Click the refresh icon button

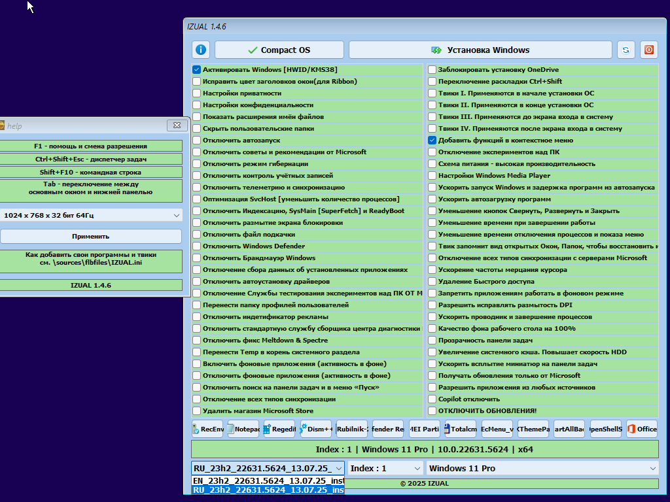tap(626, 50)
